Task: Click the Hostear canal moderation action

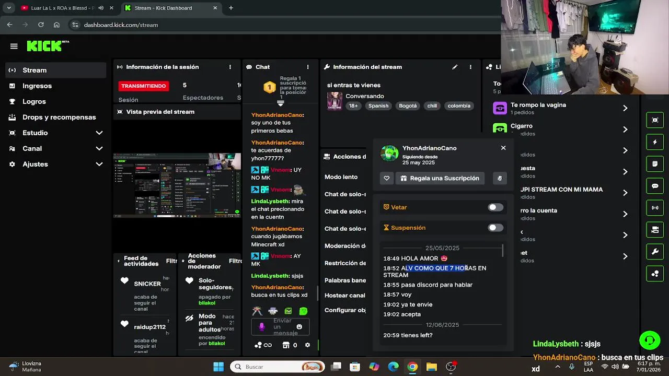Action: point(345,296)
